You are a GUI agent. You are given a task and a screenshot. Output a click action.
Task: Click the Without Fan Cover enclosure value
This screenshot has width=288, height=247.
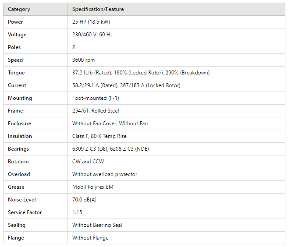pyautogui.click(x=110, y=123)
